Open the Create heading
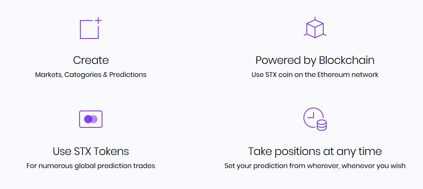The height and width of the screenshot is (189, 423). point(91,60)
